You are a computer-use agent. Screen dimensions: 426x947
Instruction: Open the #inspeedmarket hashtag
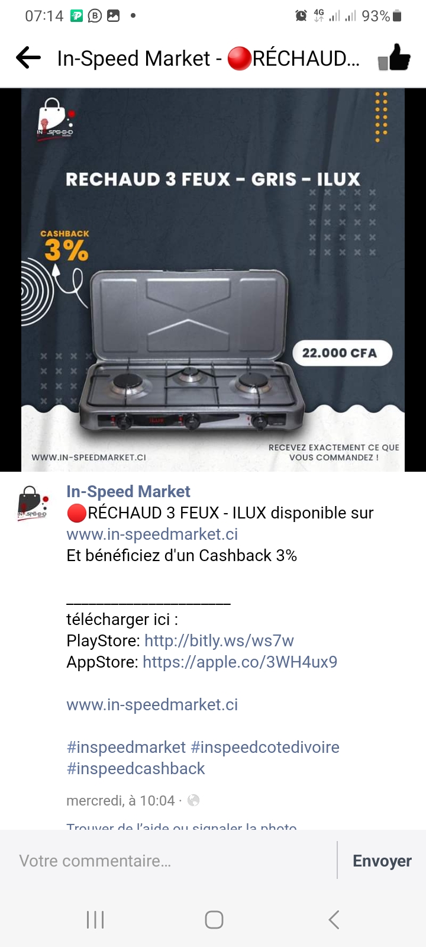click(126, 747)
